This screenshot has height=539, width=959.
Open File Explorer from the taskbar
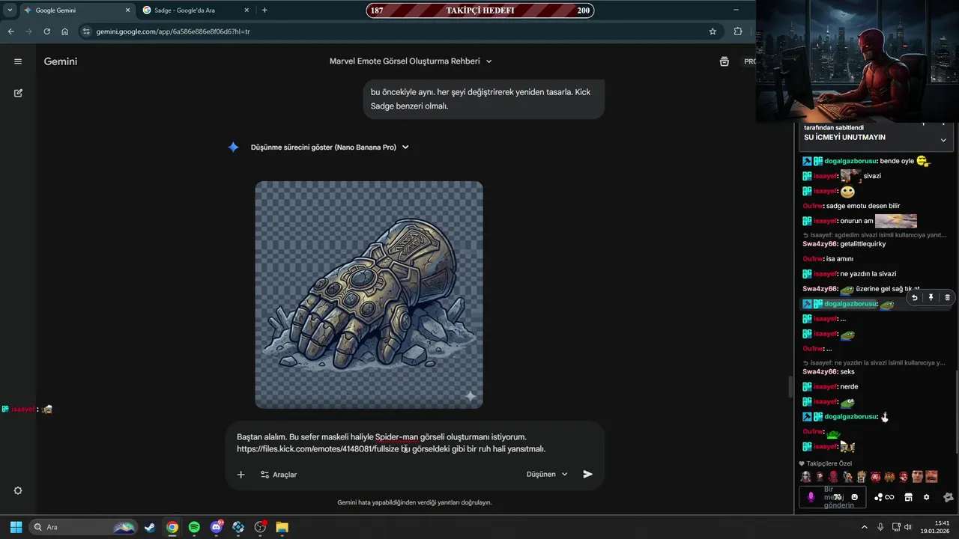(282, 527)
